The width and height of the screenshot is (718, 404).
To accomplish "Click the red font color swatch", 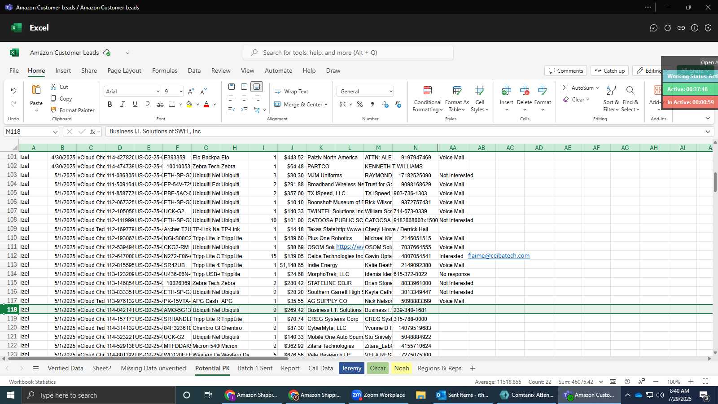I will coord(206,104).
